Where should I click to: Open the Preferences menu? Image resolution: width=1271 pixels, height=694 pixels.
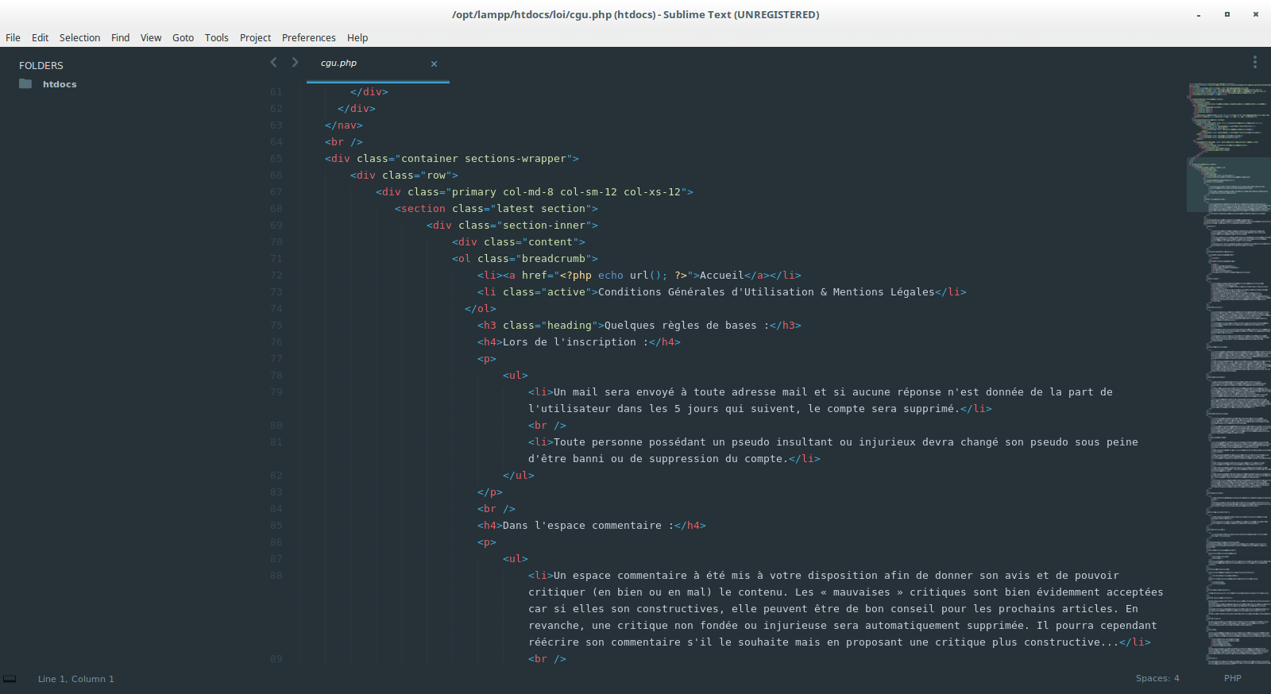tap(308, 37)
